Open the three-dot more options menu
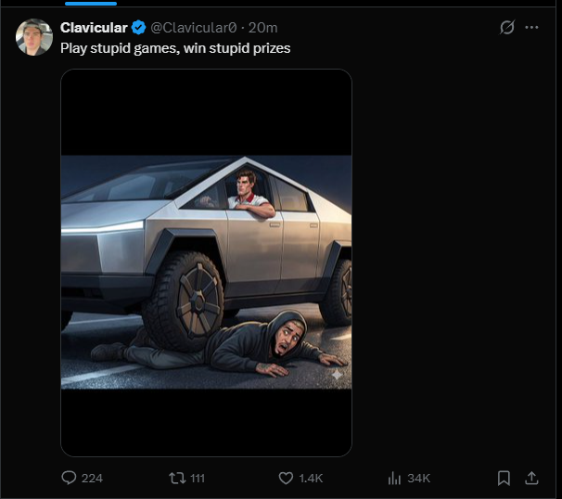562x499 pixels. tap(531, 28)
